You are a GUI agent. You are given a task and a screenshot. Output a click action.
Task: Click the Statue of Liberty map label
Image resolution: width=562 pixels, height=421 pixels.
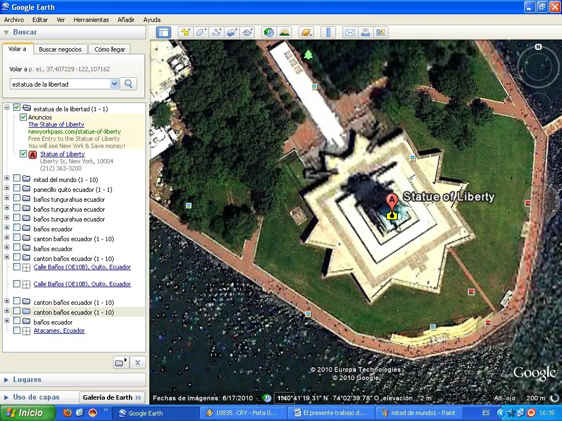[x=449, y=197]
